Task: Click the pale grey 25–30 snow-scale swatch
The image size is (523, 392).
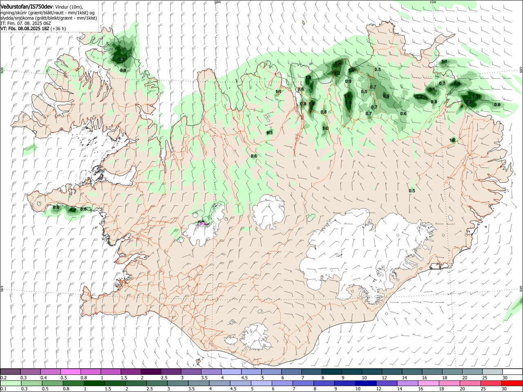Action: tap(492, 372)
